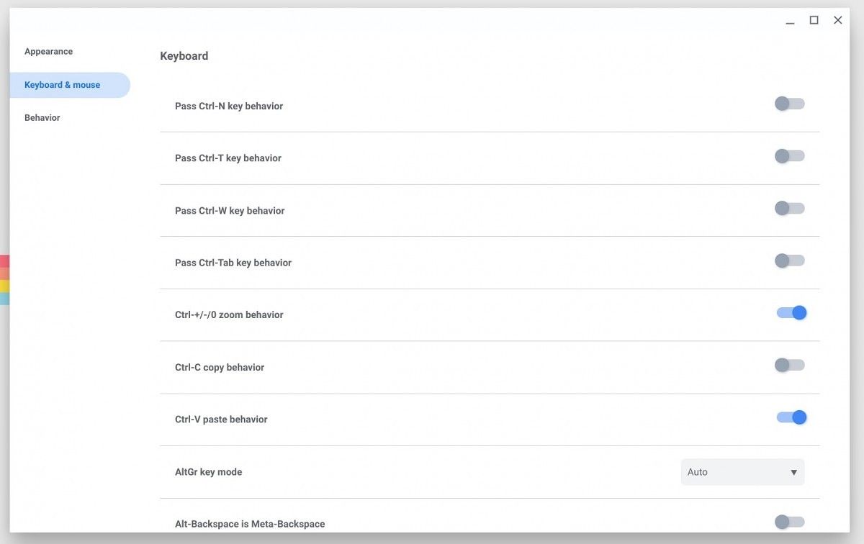
Task: Click the "Pass Ctrl-W key behavior" label
Action: (x=230, y=211)
